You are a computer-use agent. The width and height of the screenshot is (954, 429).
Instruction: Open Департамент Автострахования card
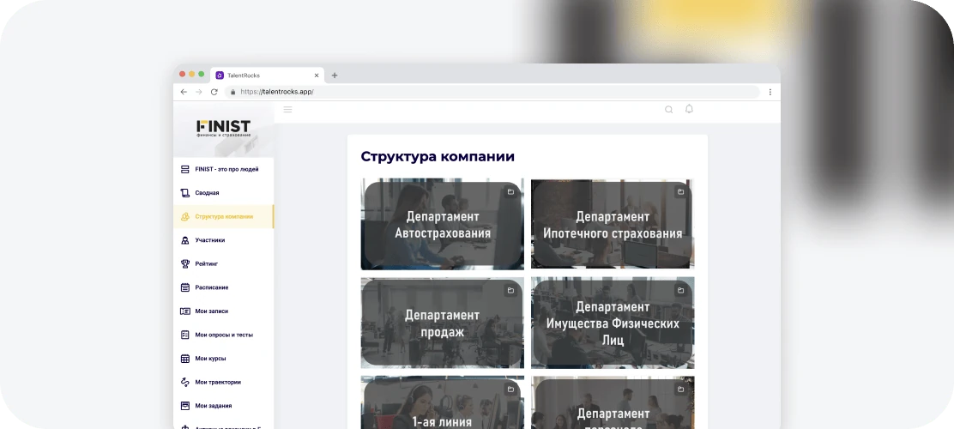[x=443, y=224]
